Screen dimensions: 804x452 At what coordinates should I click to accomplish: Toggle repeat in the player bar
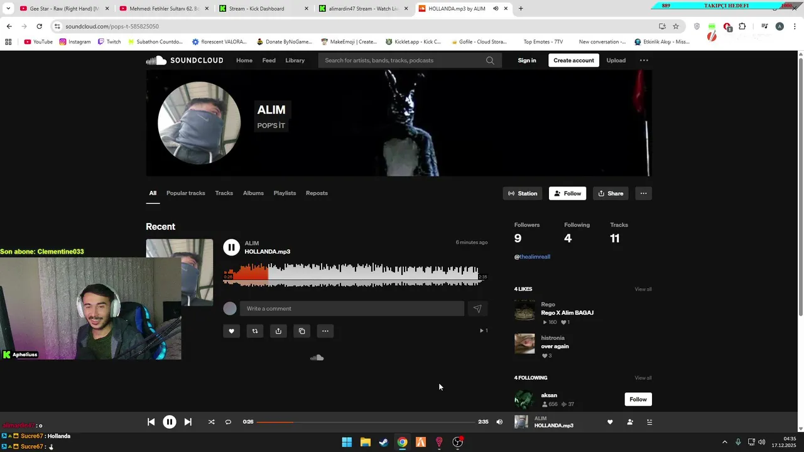point(228,422)
